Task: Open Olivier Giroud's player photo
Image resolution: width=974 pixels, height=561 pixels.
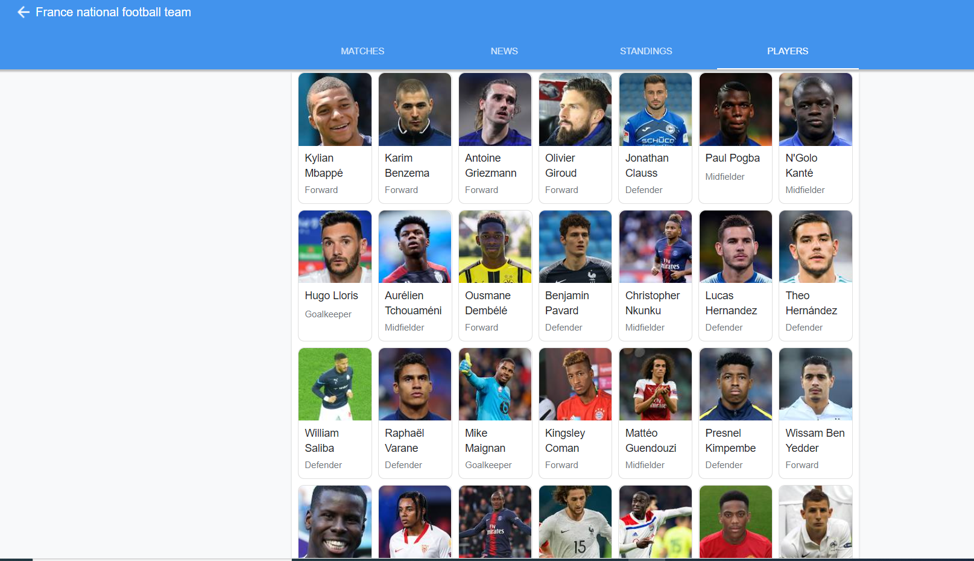Action: coord(575,110)
